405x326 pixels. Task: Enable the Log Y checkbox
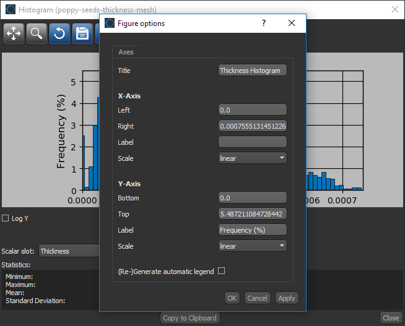[6, 218]
